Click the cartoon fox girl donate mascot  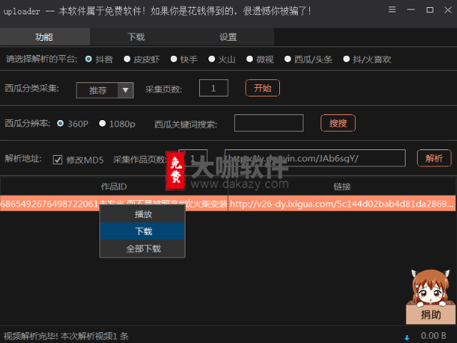(x=430, y=287)
